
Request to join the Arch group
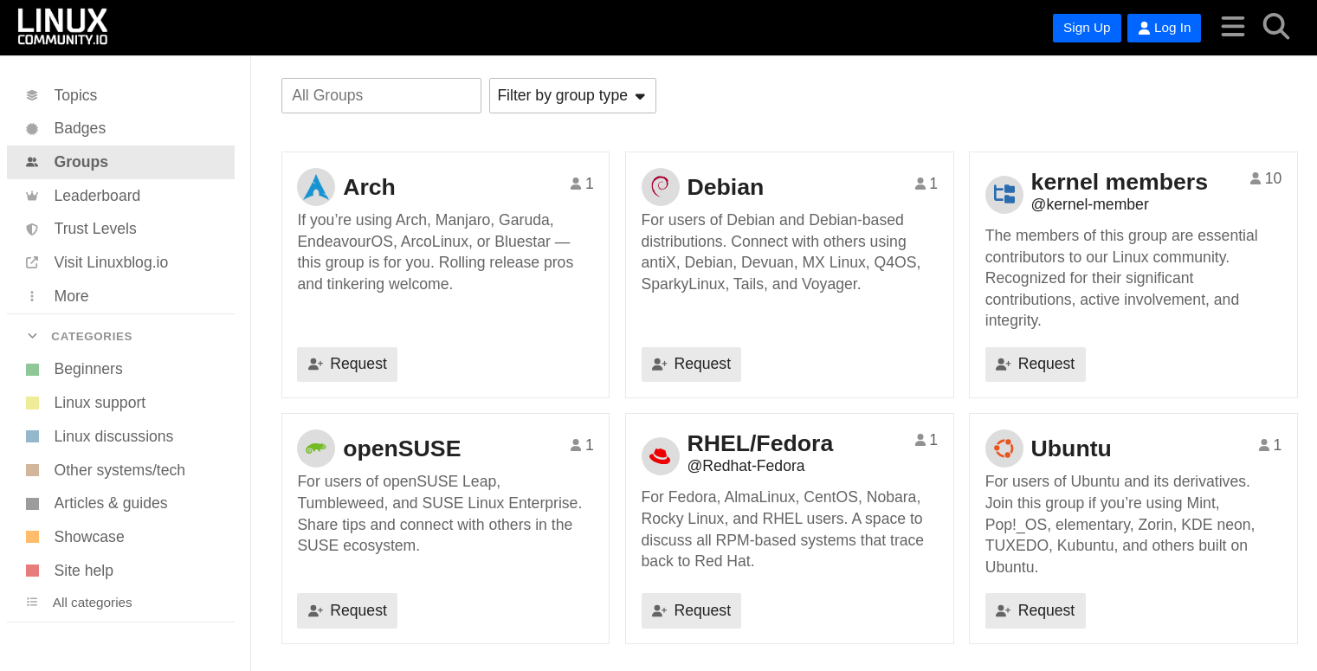click(347, 365)
